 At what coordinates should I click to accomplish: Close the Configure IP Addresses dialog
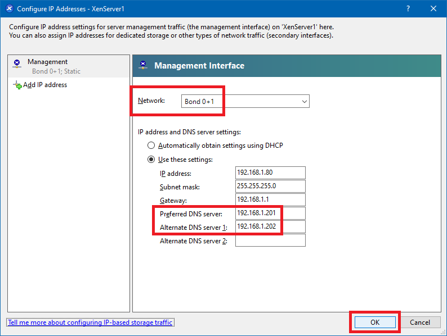[x=433, y=9]
